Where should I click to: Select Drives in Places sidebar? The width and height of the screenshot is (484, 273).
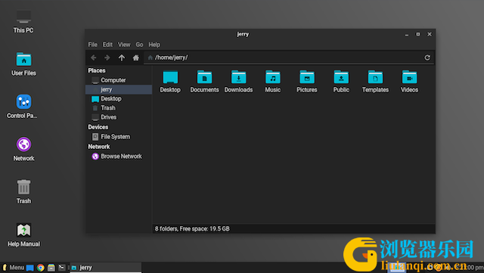pos(119,117)
